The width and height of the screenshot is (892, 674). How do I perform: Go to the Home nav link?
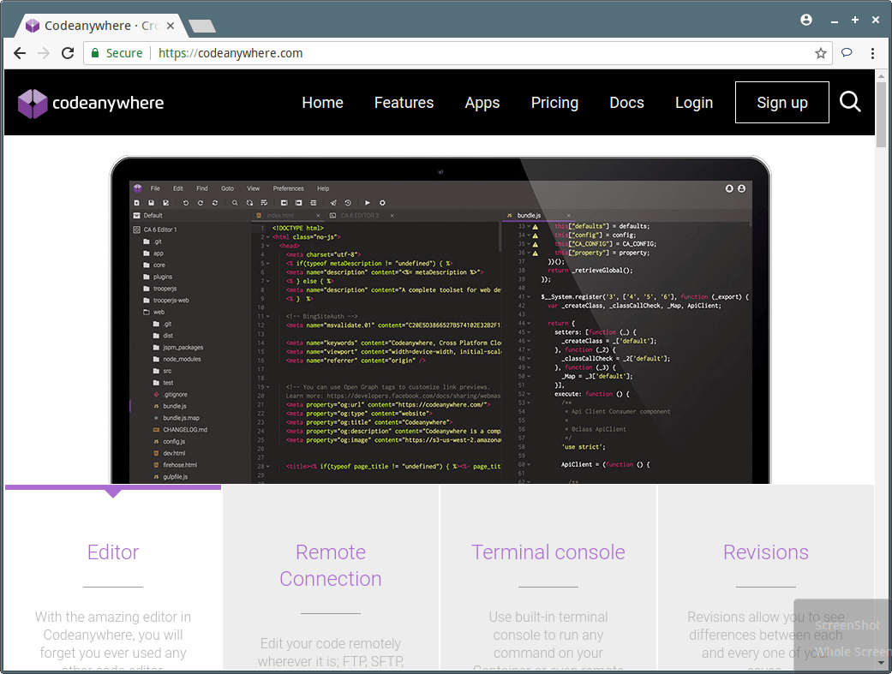(322, 103)
